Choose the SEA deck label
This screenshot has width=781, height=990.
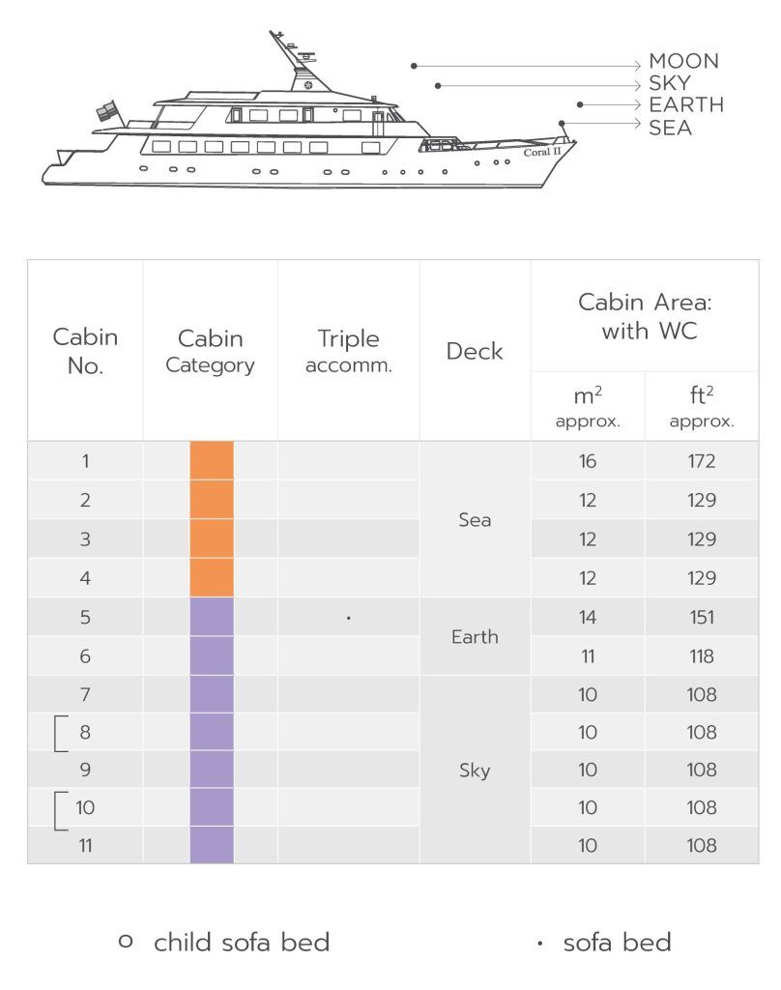(x=670, y=127)
